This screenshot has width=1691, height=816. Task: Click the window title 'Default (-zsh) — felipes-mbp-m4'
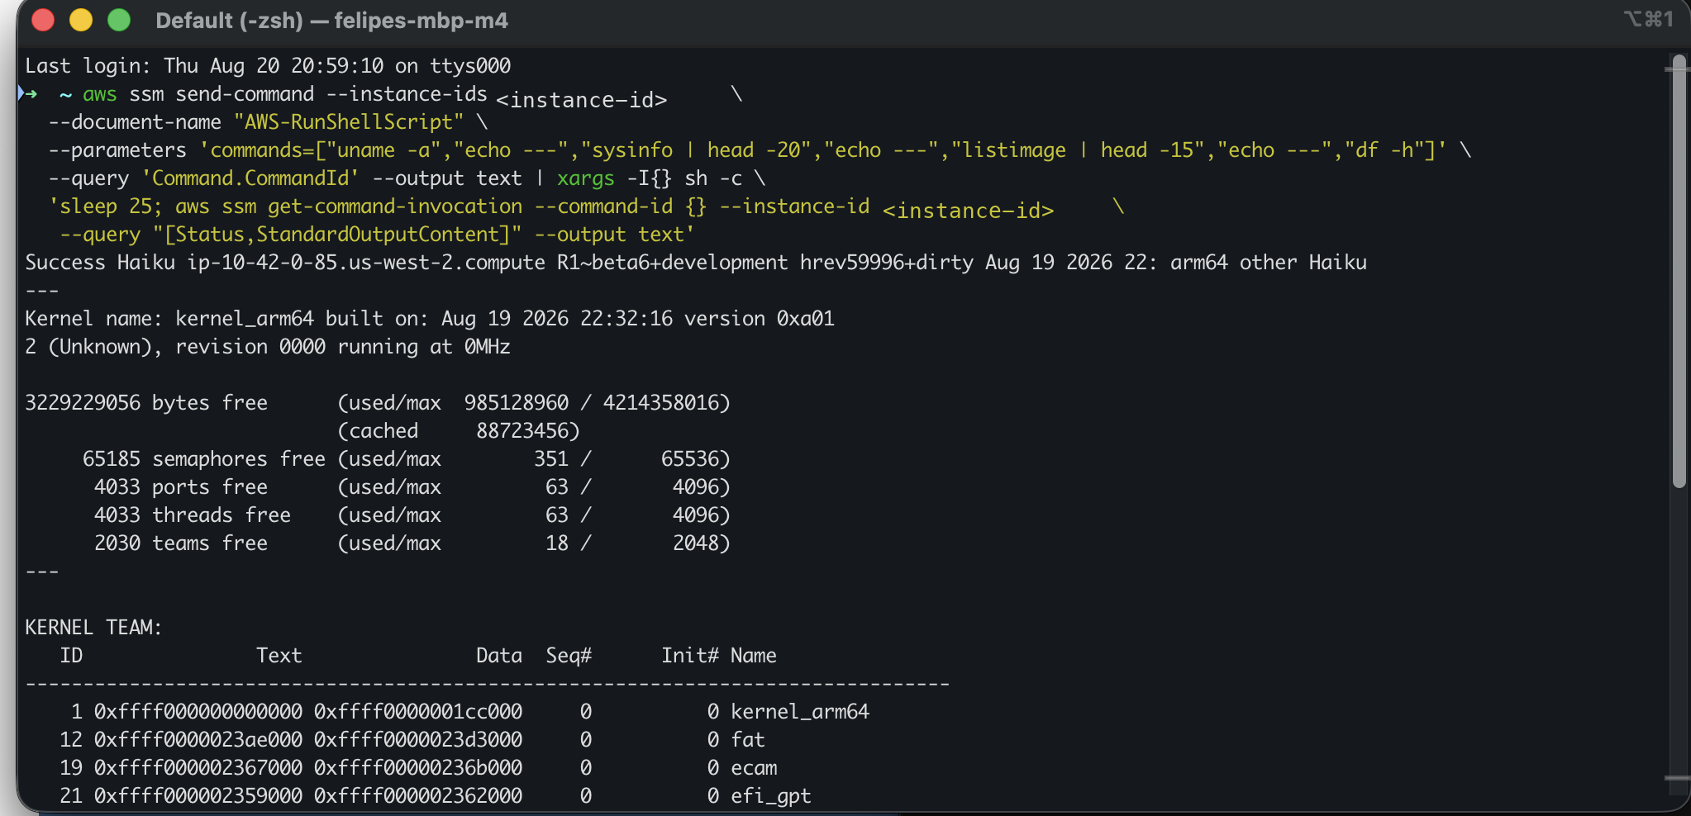coord(331,21)
